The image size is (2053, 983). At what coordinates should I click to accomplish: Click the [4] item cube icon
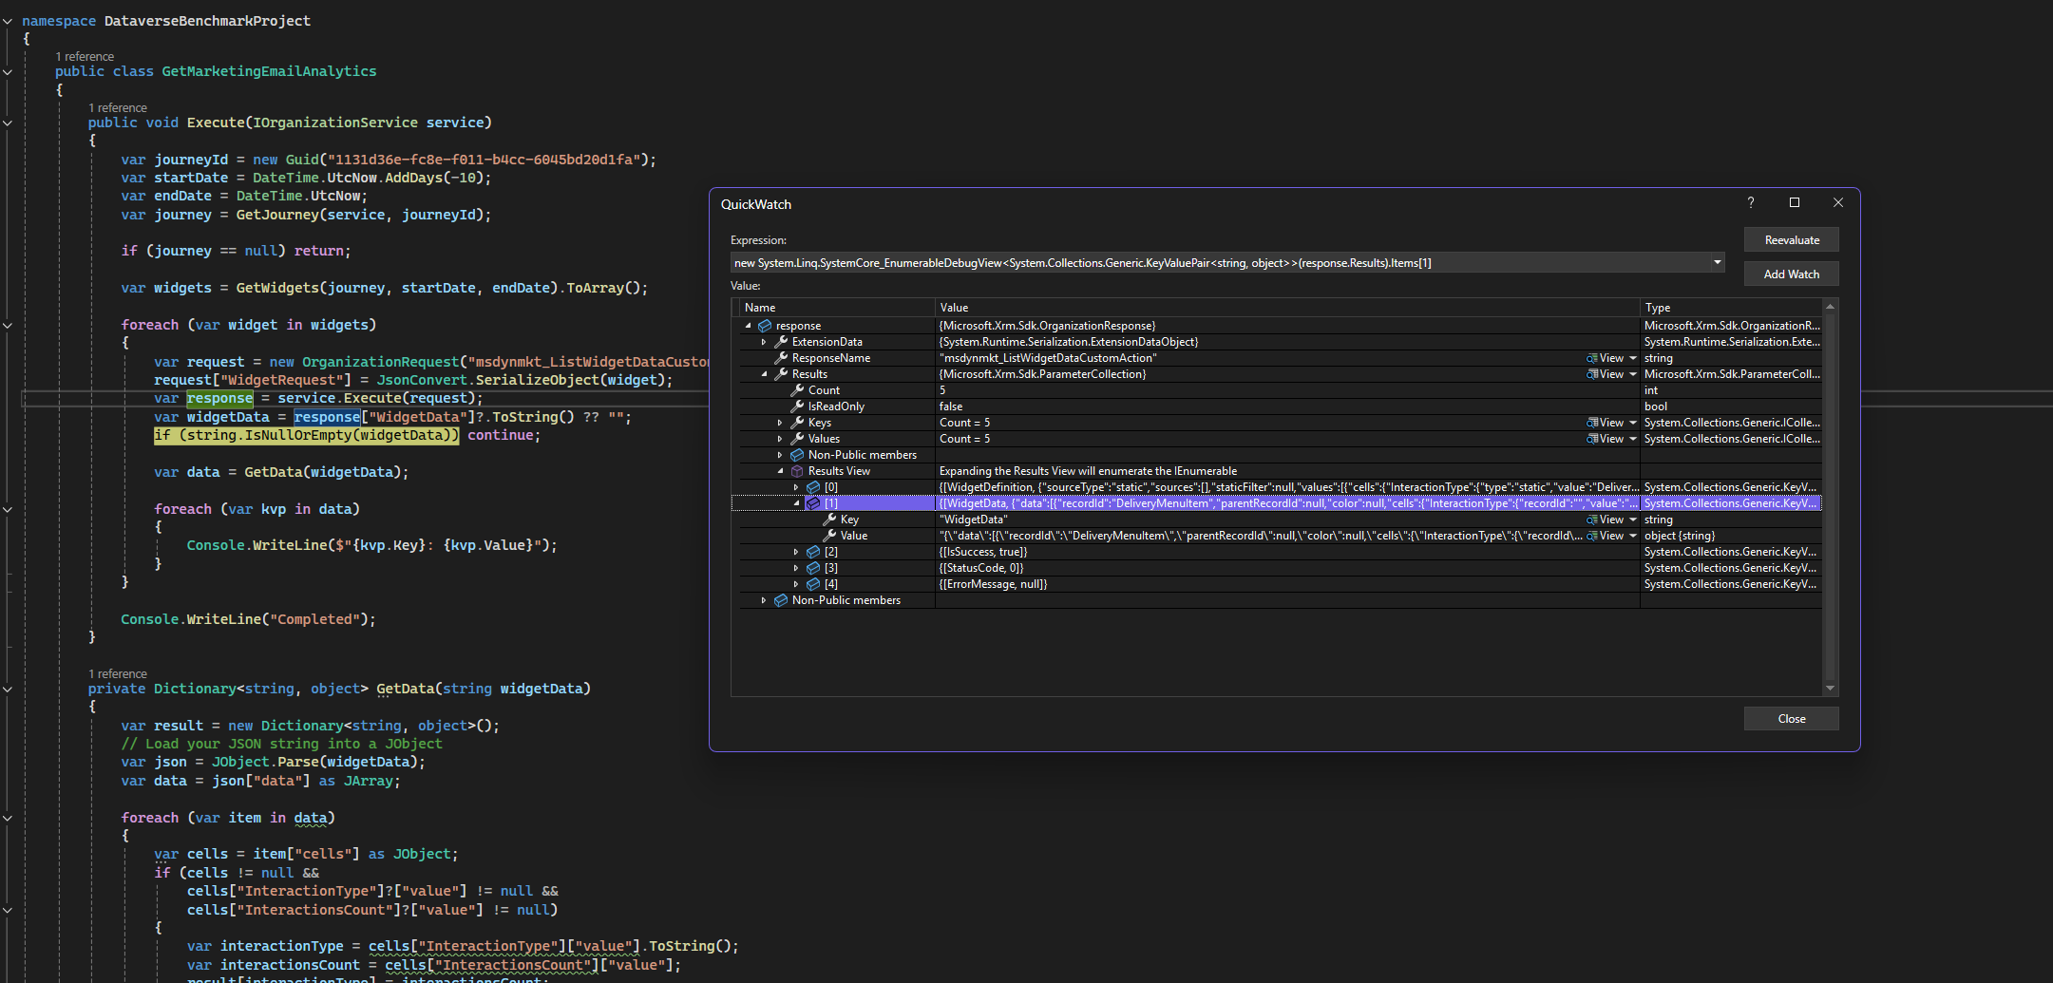[x=813, y=584]
